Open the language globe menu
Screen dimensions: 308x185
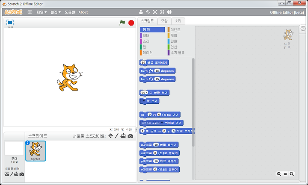30,12
